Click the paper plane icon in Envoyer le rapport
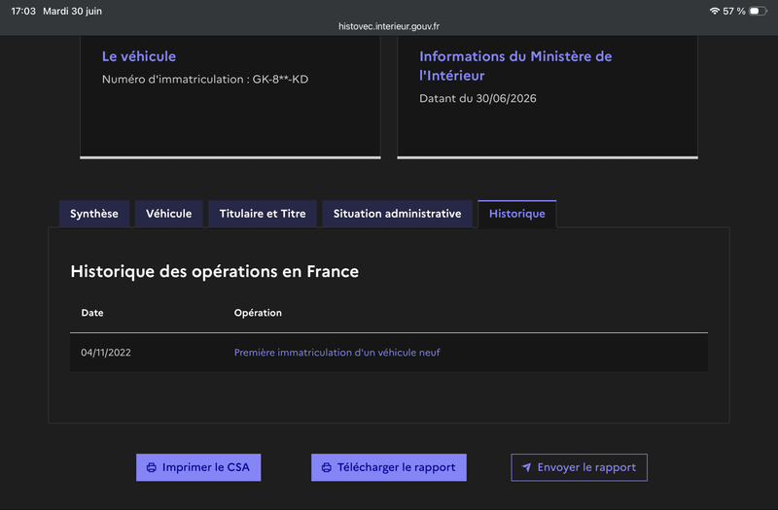Viewport: 778px width, 510px height. 526,467
